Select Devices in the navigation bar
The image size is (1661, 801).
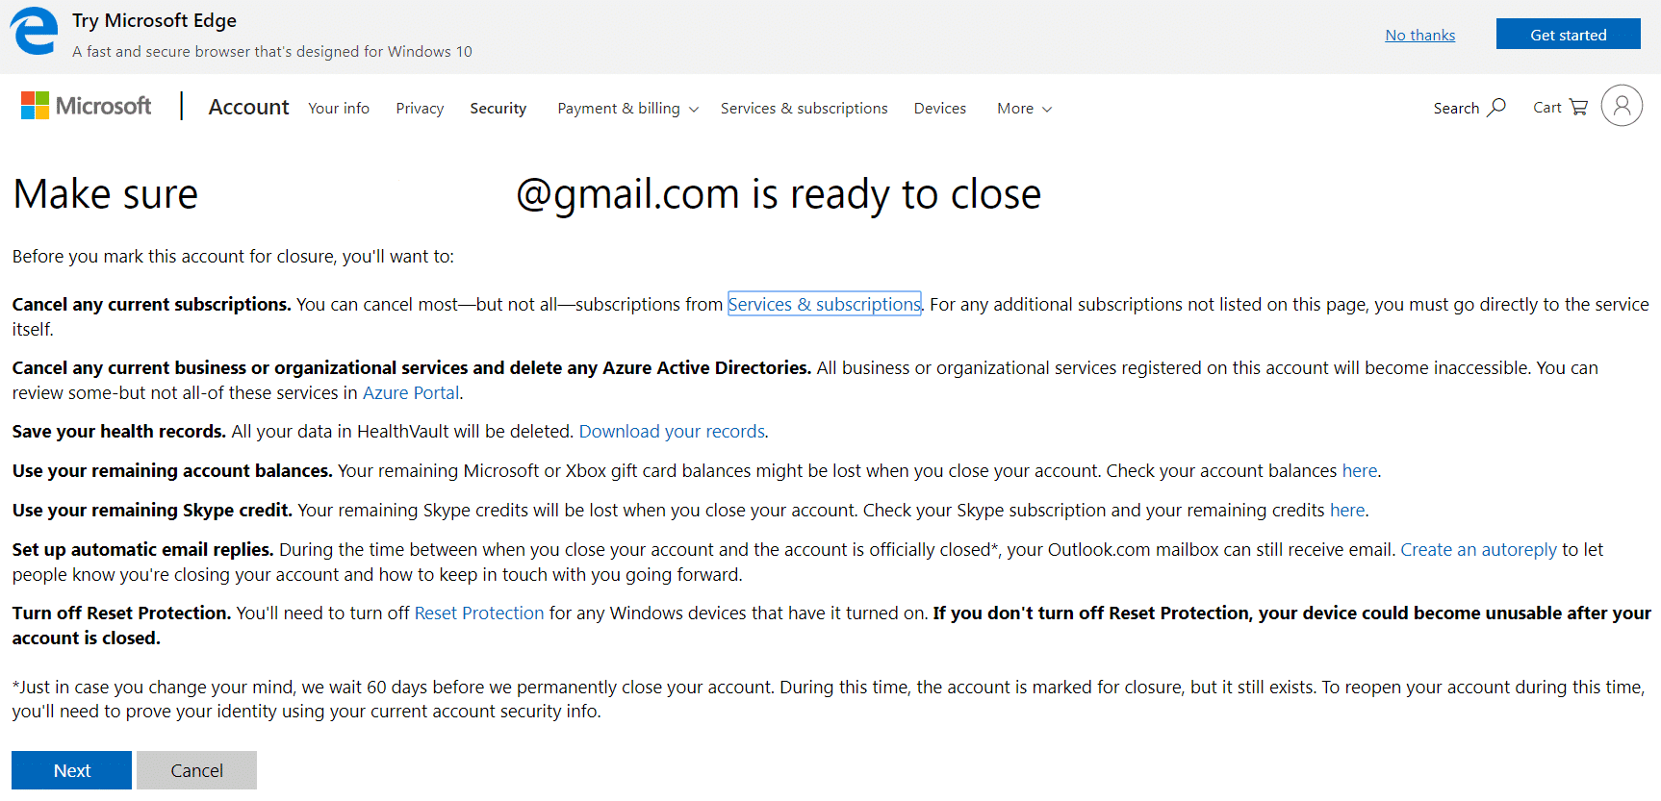click(939, 109)
